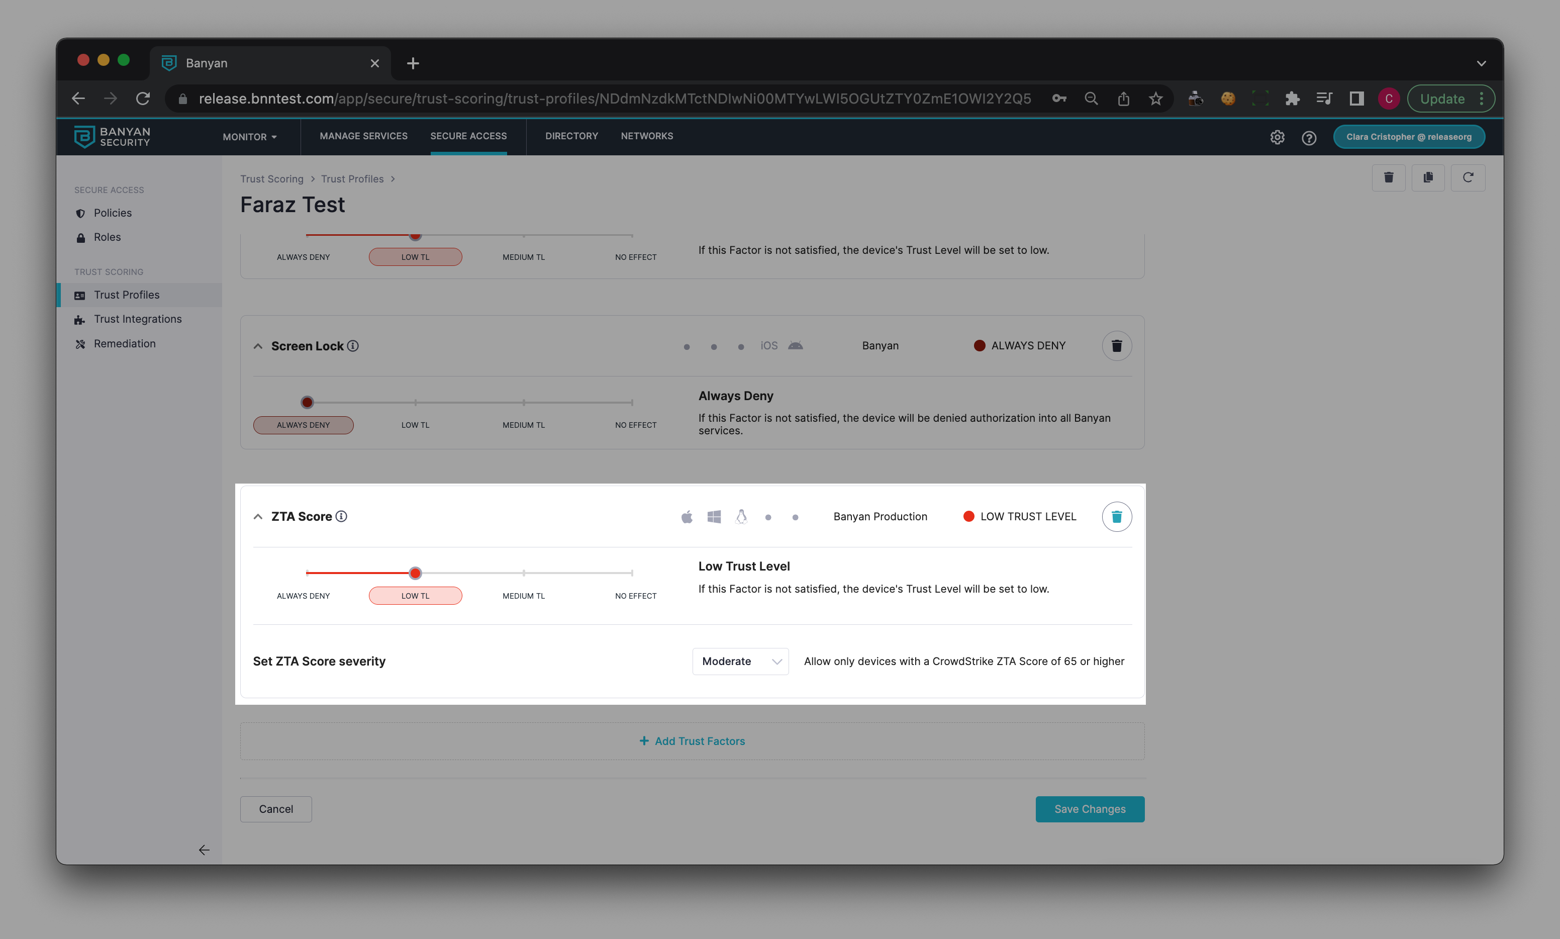Collapse the ZTA Score section

(x=257, y=516)
